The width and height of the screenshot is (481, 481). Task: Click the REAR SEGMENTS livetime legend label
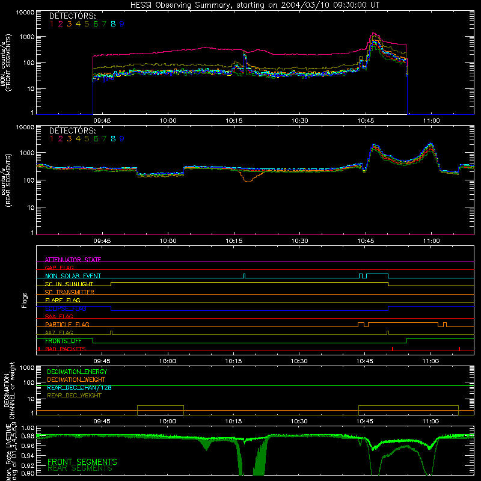pyautogui.click(x=80, y=468)
